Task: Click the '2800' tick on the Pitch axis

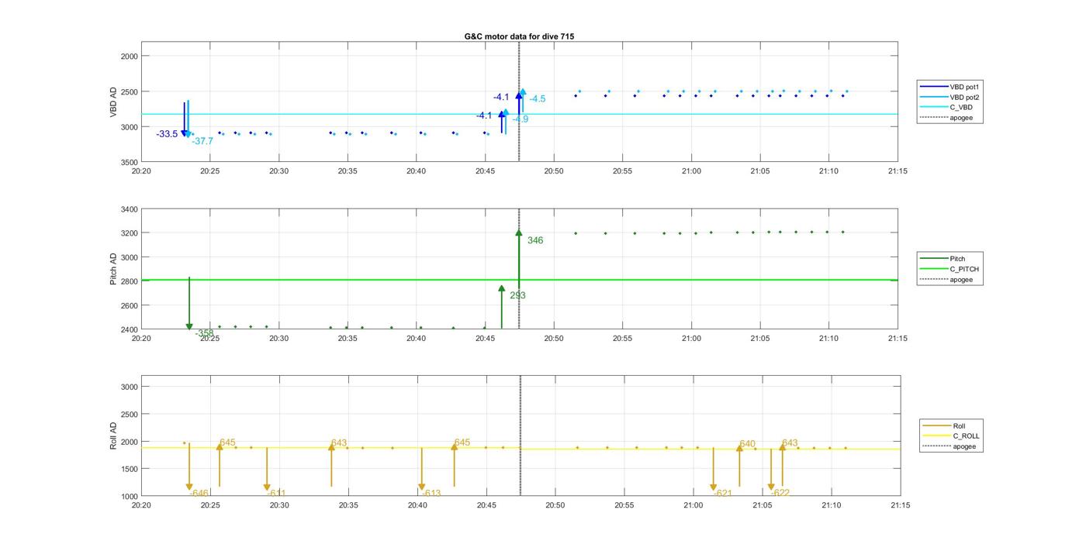Action: [x=130, y=281]
